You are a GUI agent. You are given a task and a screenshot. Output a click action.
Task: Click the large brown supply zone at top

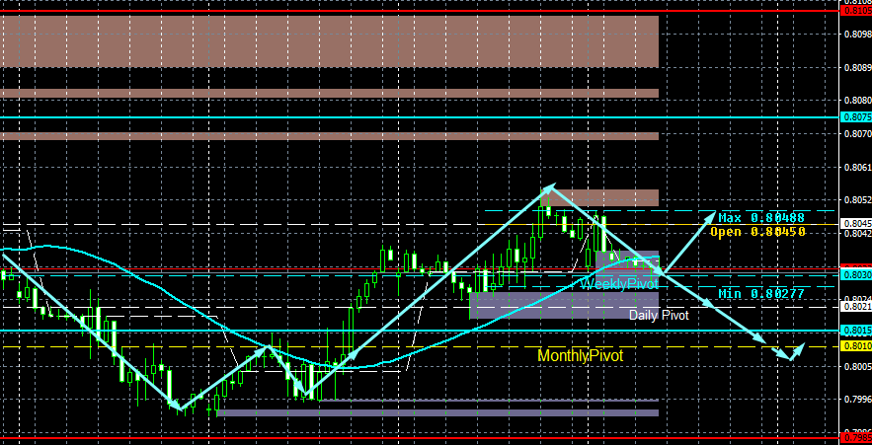[x=329, y=41]
